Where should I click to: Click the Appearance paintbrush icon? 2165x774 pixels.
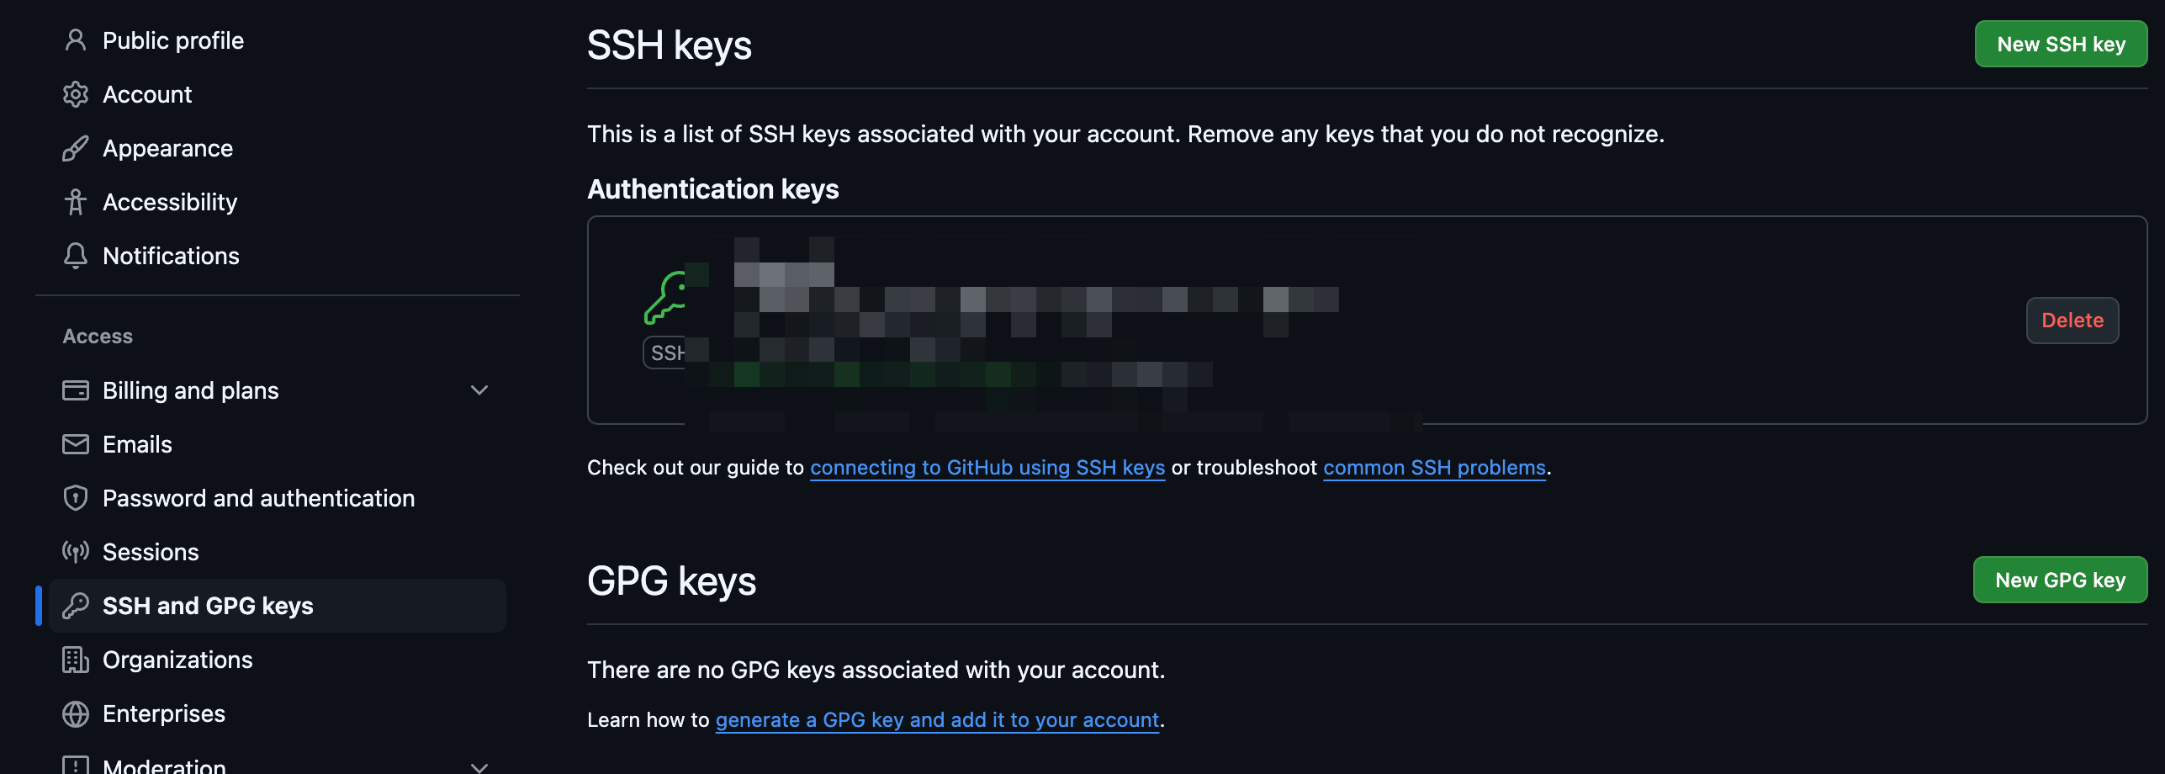[x=76, y=148]
